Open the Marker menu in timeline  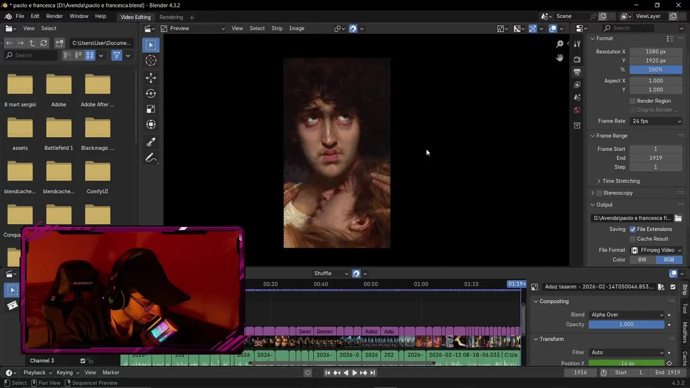tap(111, 372)
